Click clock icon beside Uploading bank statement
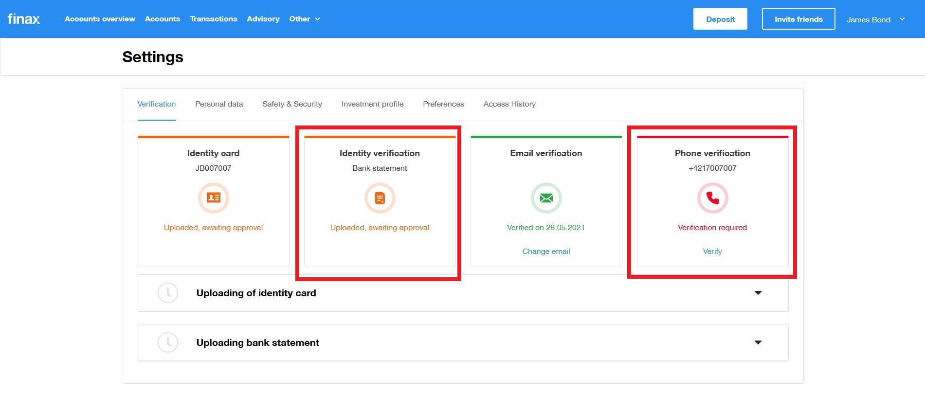 pos(168,342)
